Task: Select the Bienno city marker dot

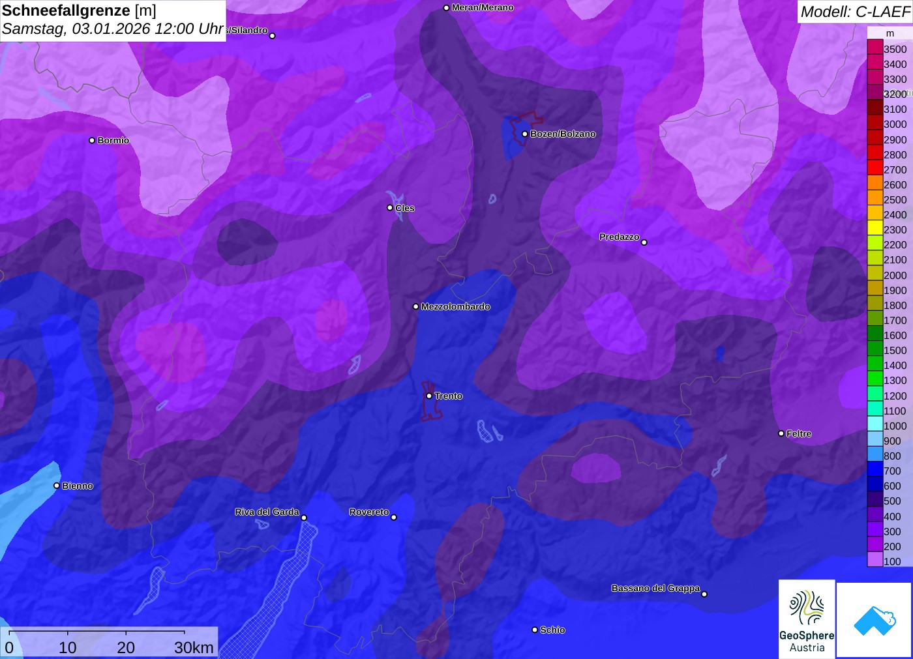Action: pos(57,486)
